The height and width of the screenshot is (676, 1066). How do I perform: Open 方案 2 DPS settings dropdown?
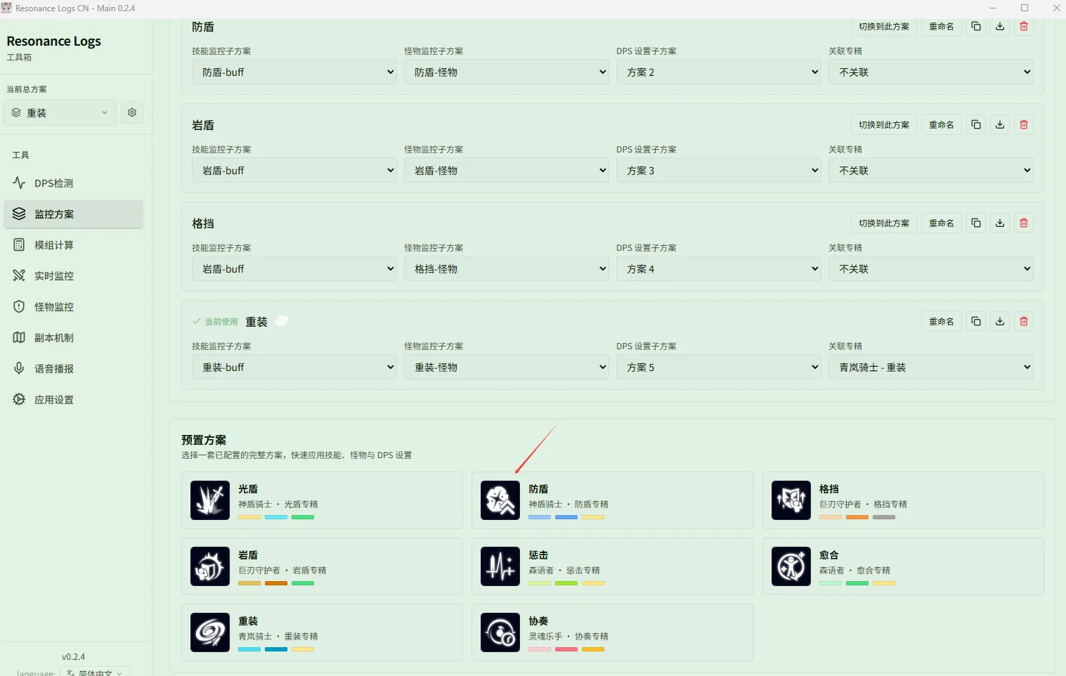719,72
